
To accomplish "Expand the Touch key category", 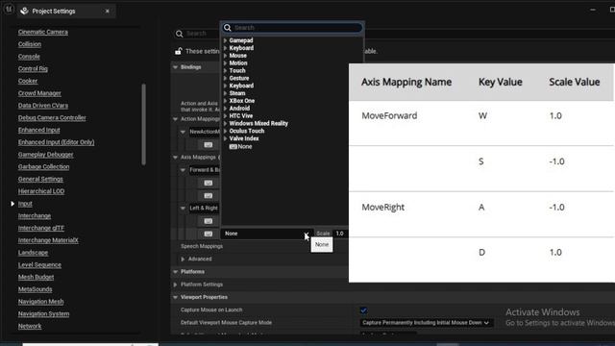I will [x=225, y=70].
